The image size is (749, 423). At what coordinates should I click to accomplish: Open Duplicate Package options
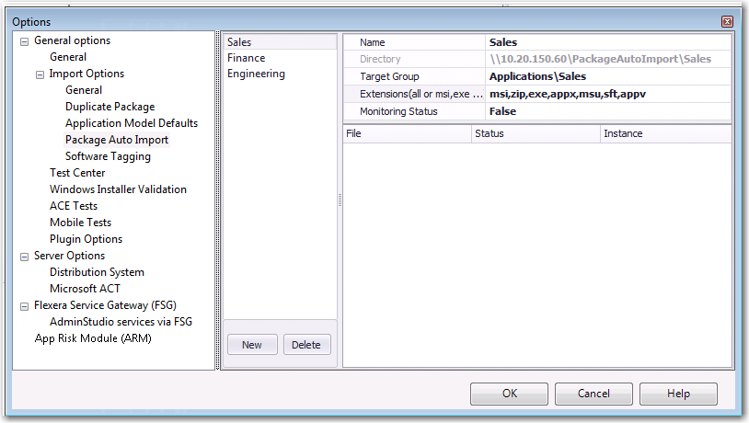coord(109,107)
